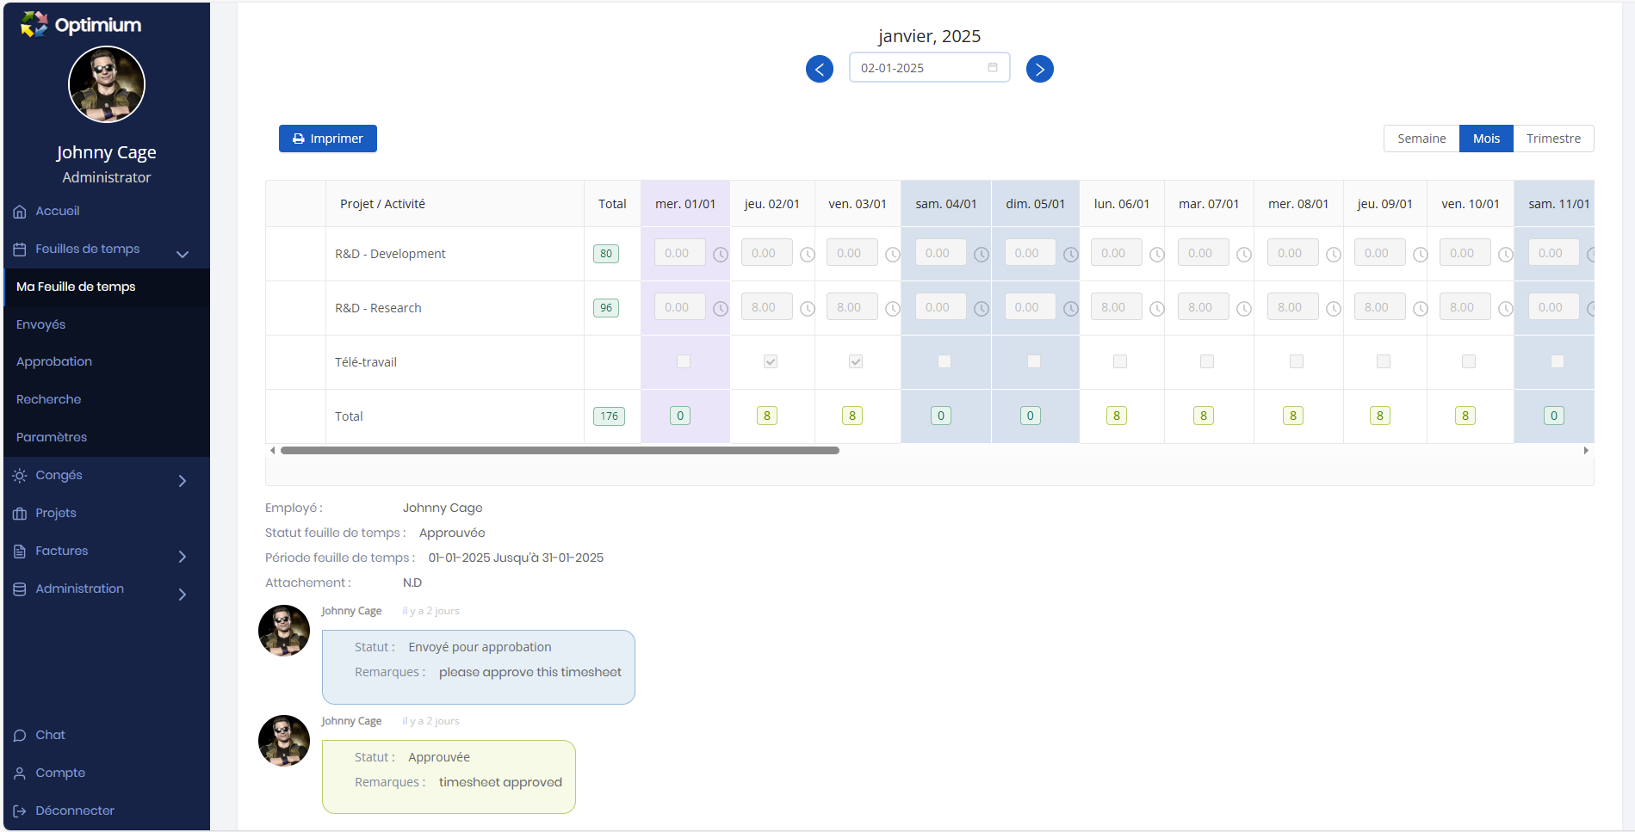1635x832 pixels.
Task: Click clock icon for R&D Research lun. 06/01
Action: coord(1157,309)
